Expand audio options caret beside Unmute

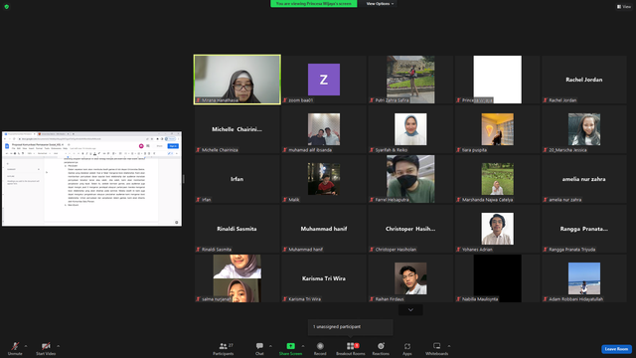pos(26,346)
